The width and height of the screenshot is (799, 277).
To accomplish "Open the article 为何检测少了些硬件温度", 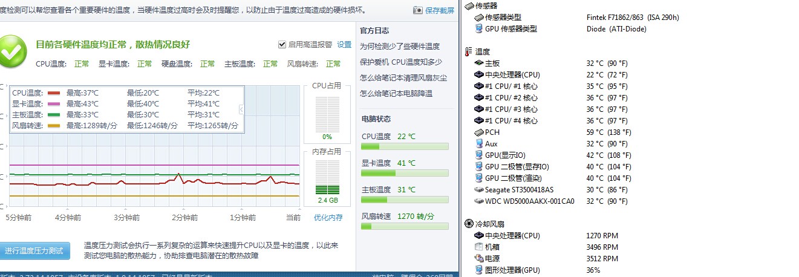I will coord(400,47).
